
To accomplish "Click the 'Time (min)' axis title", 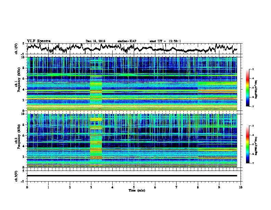I will (x=137, y=190).
